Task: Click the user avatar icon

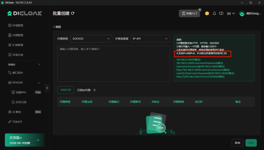Action: point(242,14)
